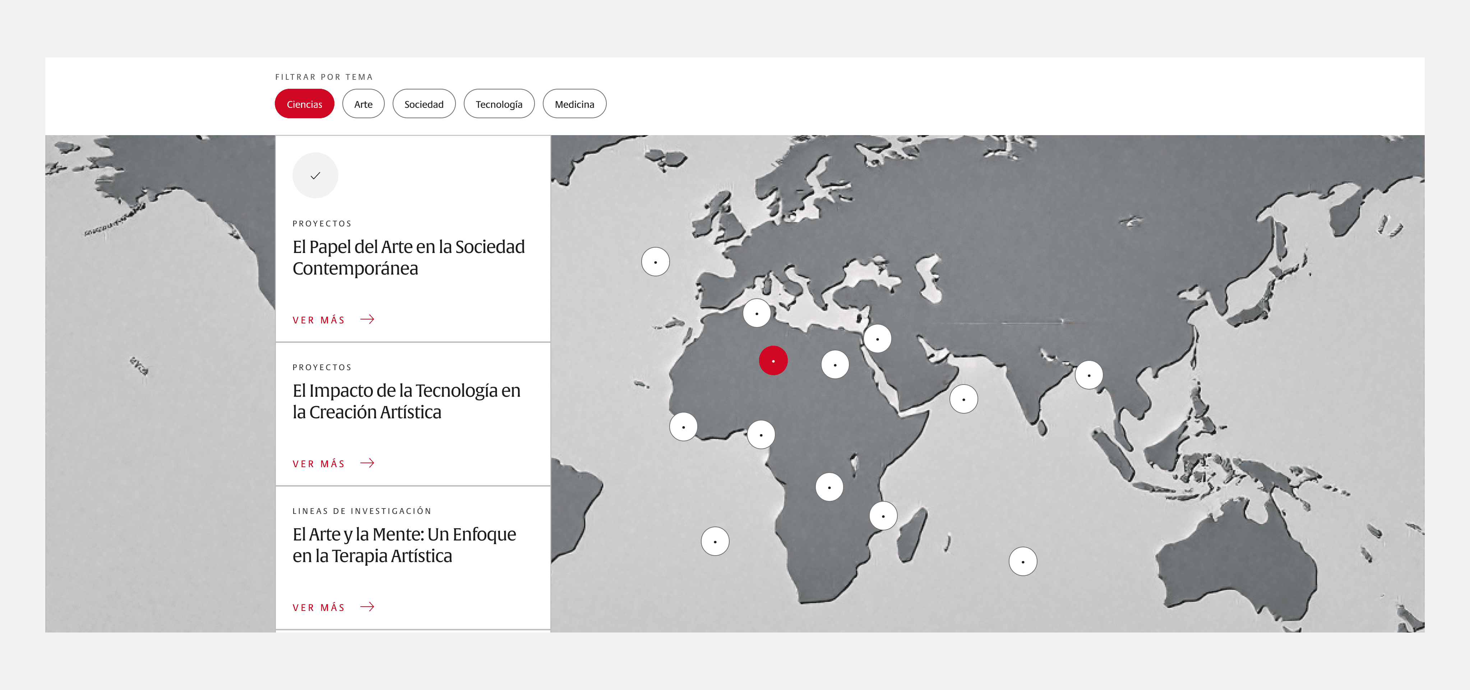
Task: Click the marker in the Arabian Sea
Action: [963, 399]
